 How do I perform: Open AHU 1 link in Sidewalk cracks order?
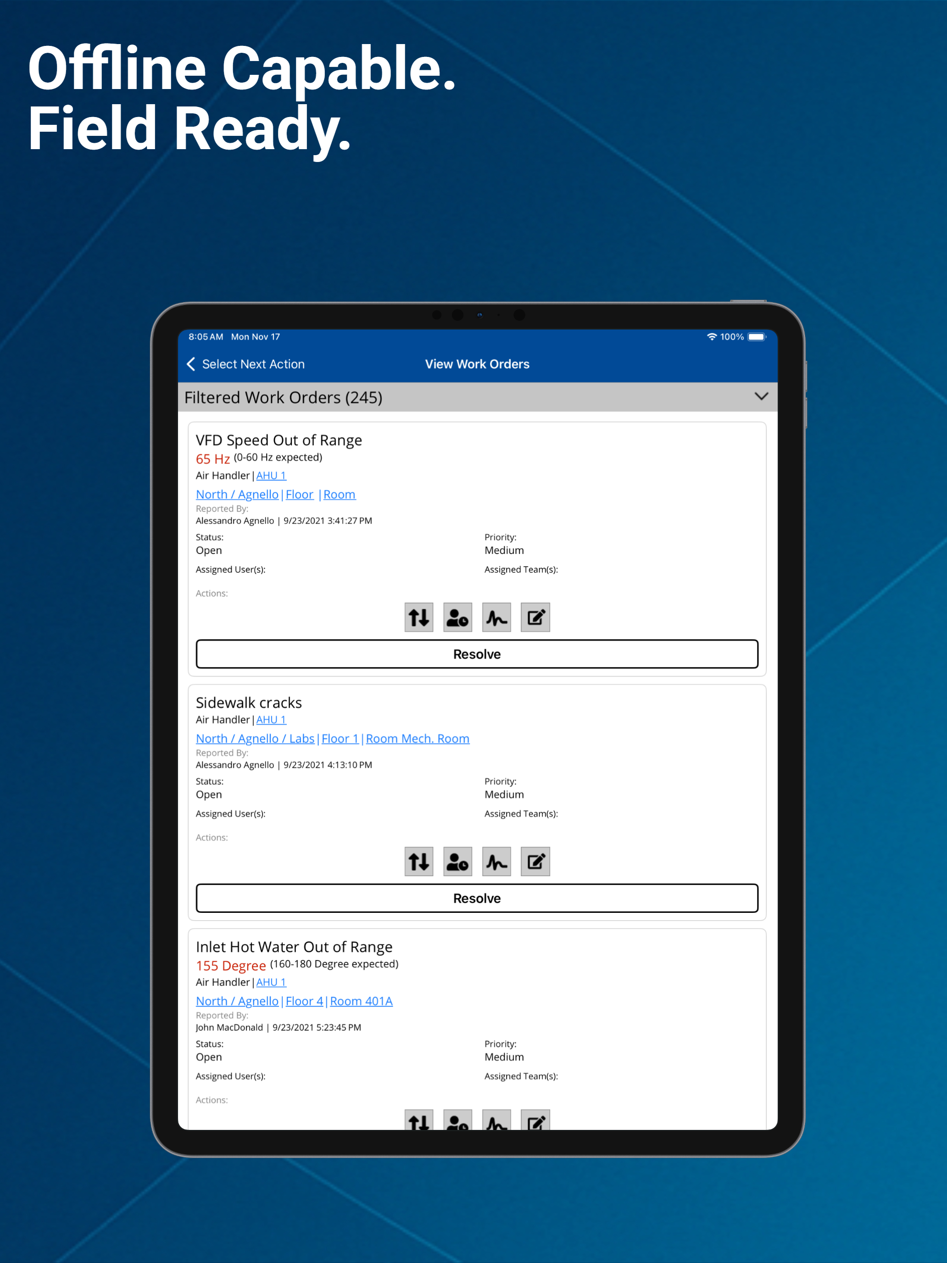click(x=271, y=720)
